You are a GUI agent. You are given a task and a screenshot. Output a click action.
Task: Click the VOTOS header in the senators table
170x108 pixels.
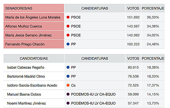click(x=133, y=8)
